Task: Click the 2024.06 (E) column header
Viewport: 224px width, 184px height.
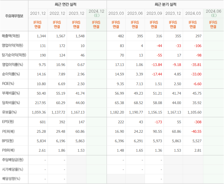Action: (x=213, y=13)
